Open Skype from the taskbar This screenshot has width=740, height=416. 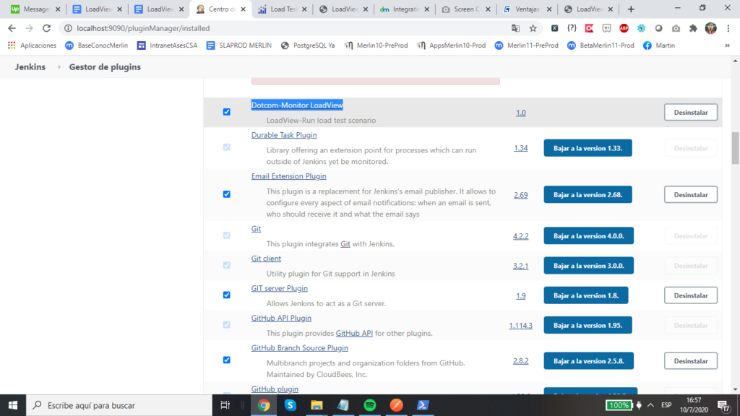pos(291,405)
